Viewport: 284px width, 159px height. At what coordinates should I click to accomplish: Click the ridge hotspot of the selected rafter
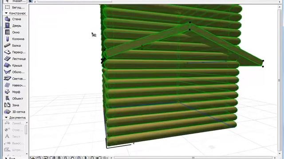point(190,23)
